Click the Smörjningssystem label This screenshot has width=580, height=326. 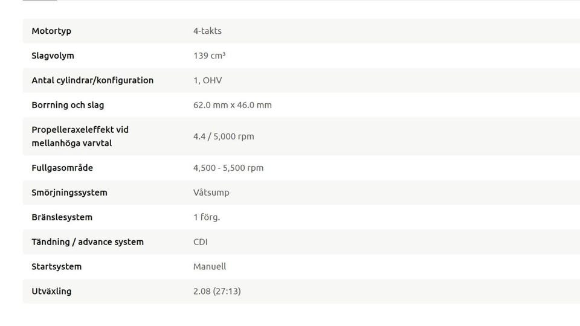[69, 193]
